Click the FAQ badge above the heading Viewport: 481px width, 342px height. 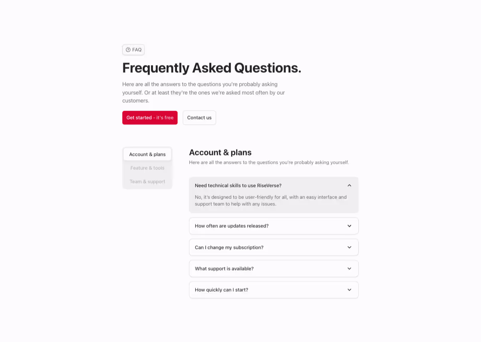[133, 50]
